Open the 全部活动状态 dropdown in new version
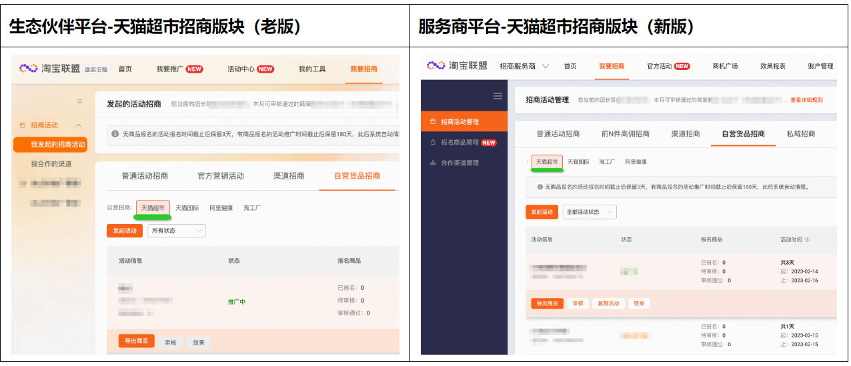The image size is (851, 366). coord(590,212)
